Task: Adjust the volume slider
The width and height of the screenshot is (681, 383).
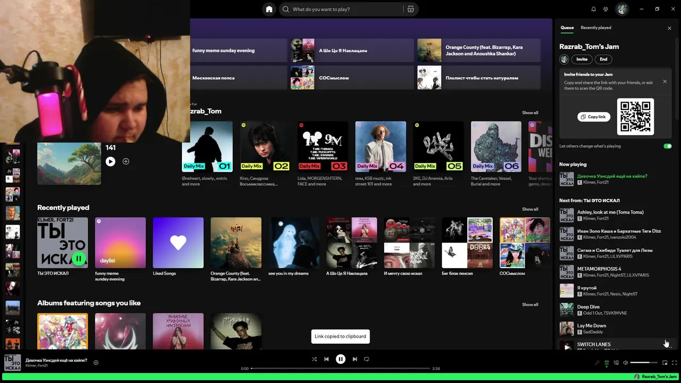Action: click(x=644, y=363)
